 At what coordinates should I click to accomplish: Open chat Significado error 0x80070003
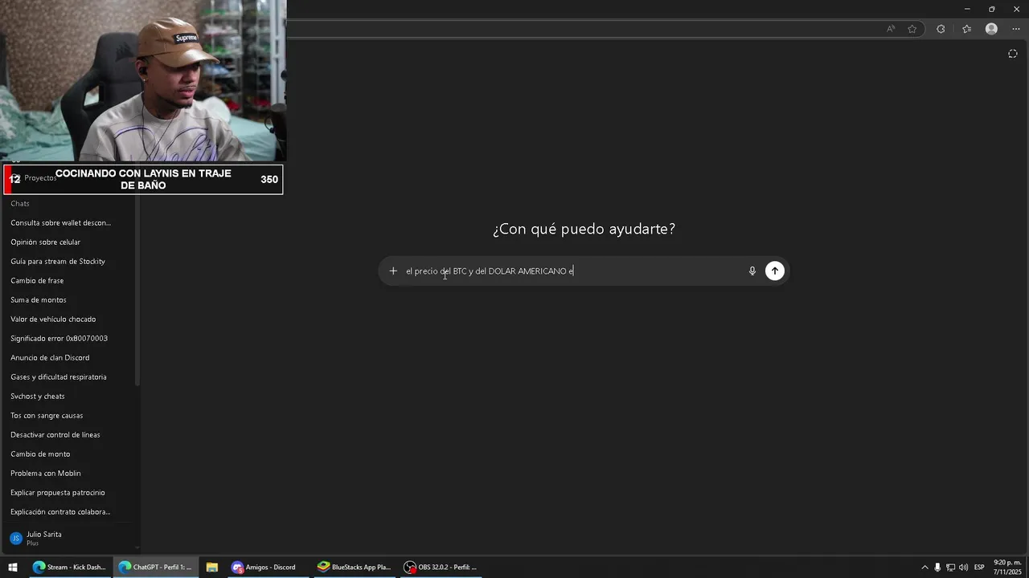pyautogui.click(x=59, y=339)
